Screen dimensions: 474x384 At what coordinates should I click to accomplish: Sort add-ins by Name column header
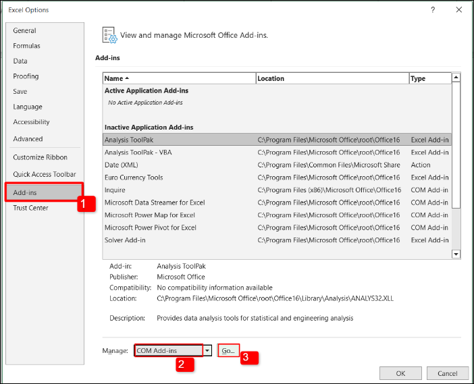pyautogui.click(x=179, y=78)
